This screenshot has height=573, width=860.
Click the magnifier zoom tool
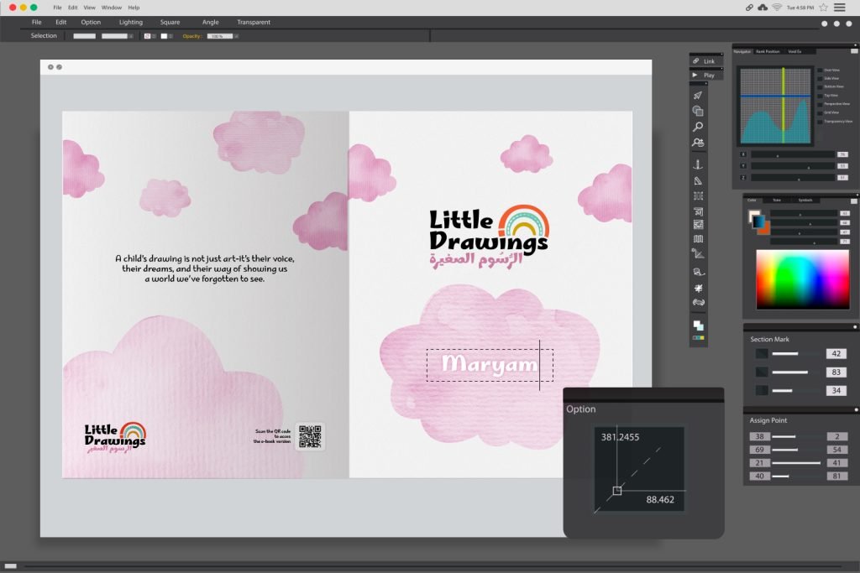click(x=698, y=127)
